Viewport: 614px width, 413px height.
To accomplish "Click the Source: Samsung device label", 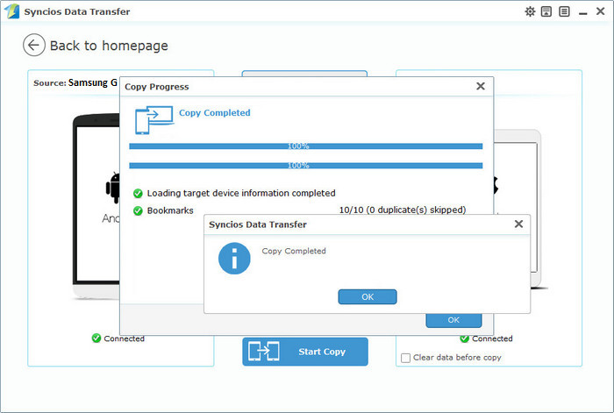I will [75, 82].
